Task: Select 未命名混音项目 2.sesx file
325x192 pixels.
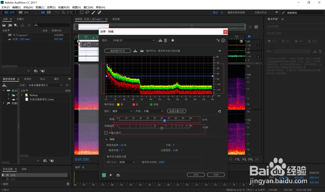Action: [x=42, y=99]
